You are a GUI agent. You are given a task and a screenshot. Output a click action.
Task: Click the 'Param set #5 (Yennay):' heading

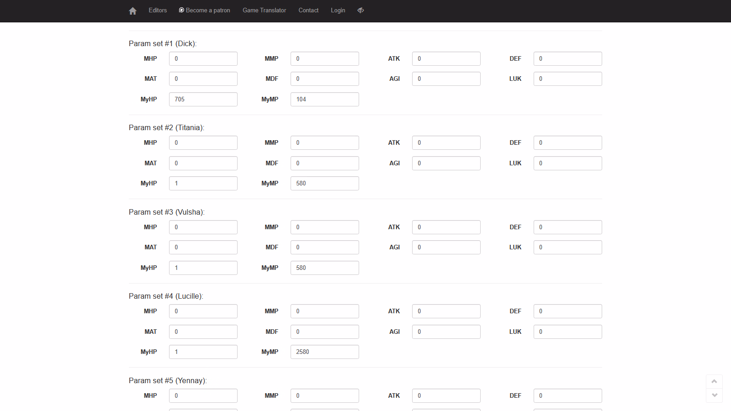point(168,380)
